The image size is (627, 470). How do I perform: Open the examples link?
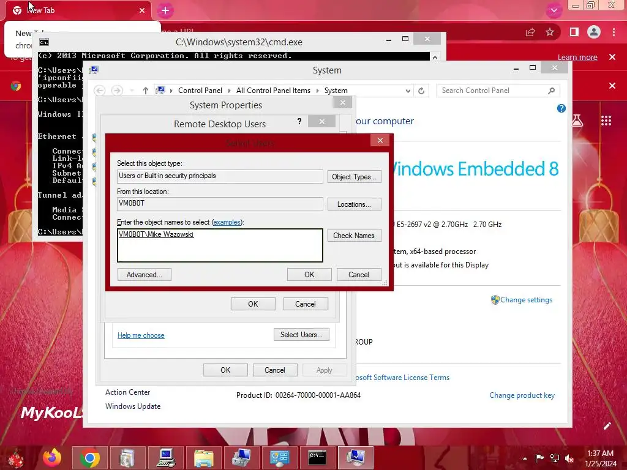point(227,222)
